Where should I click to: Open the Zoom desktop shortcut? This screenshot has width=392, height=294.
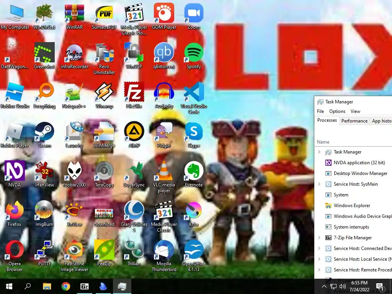pyautogui.click(x=194, y=16)
